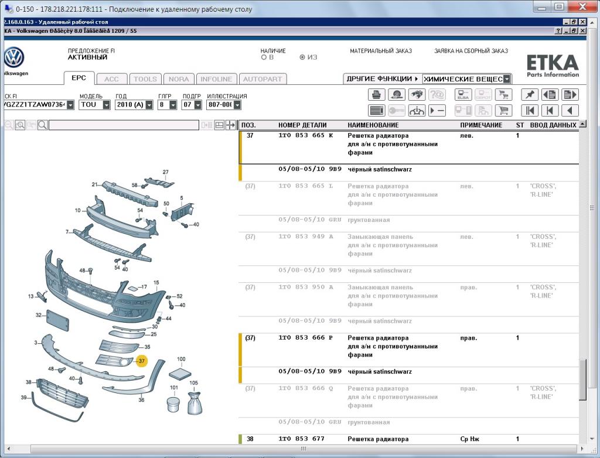Image resolution: width=600 pixels, height=458 pixels.
Task: Select part row 1T0 853 677
Action: pos(408,439)
